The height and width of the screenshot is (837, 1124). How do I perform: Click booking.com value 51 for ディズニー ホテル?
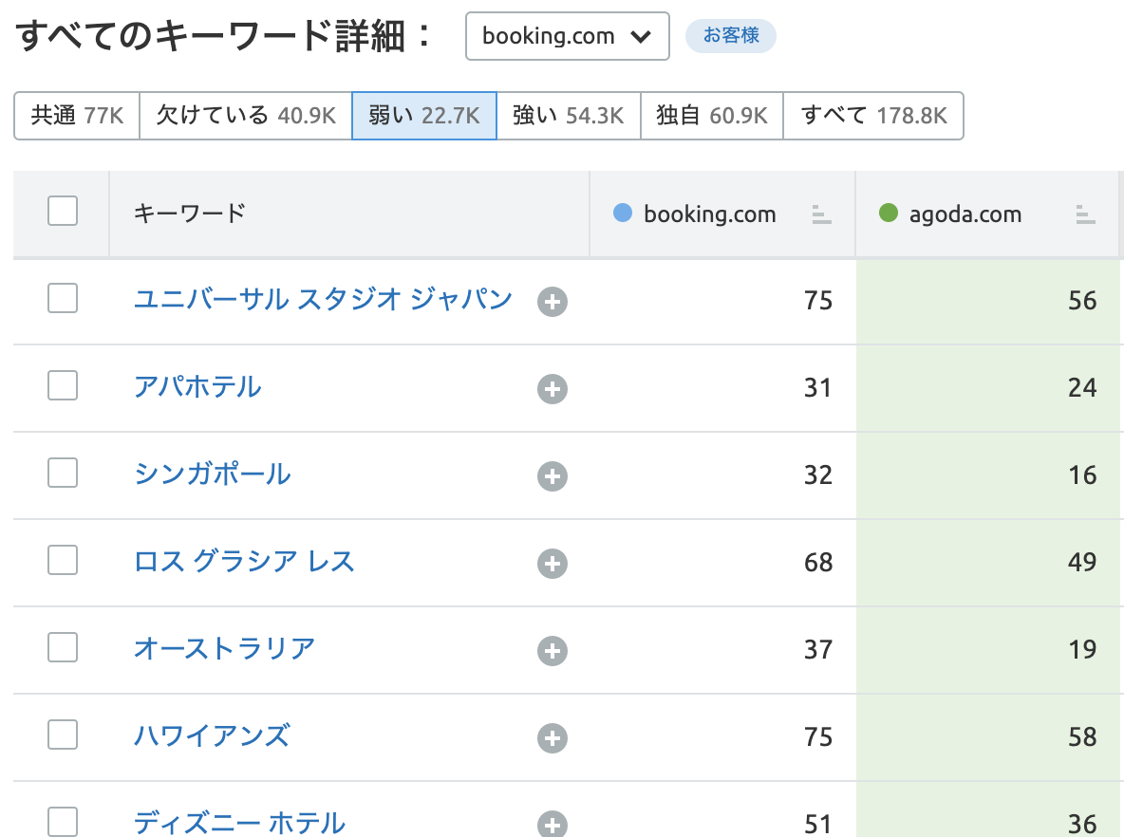click(x=818, y=824)
